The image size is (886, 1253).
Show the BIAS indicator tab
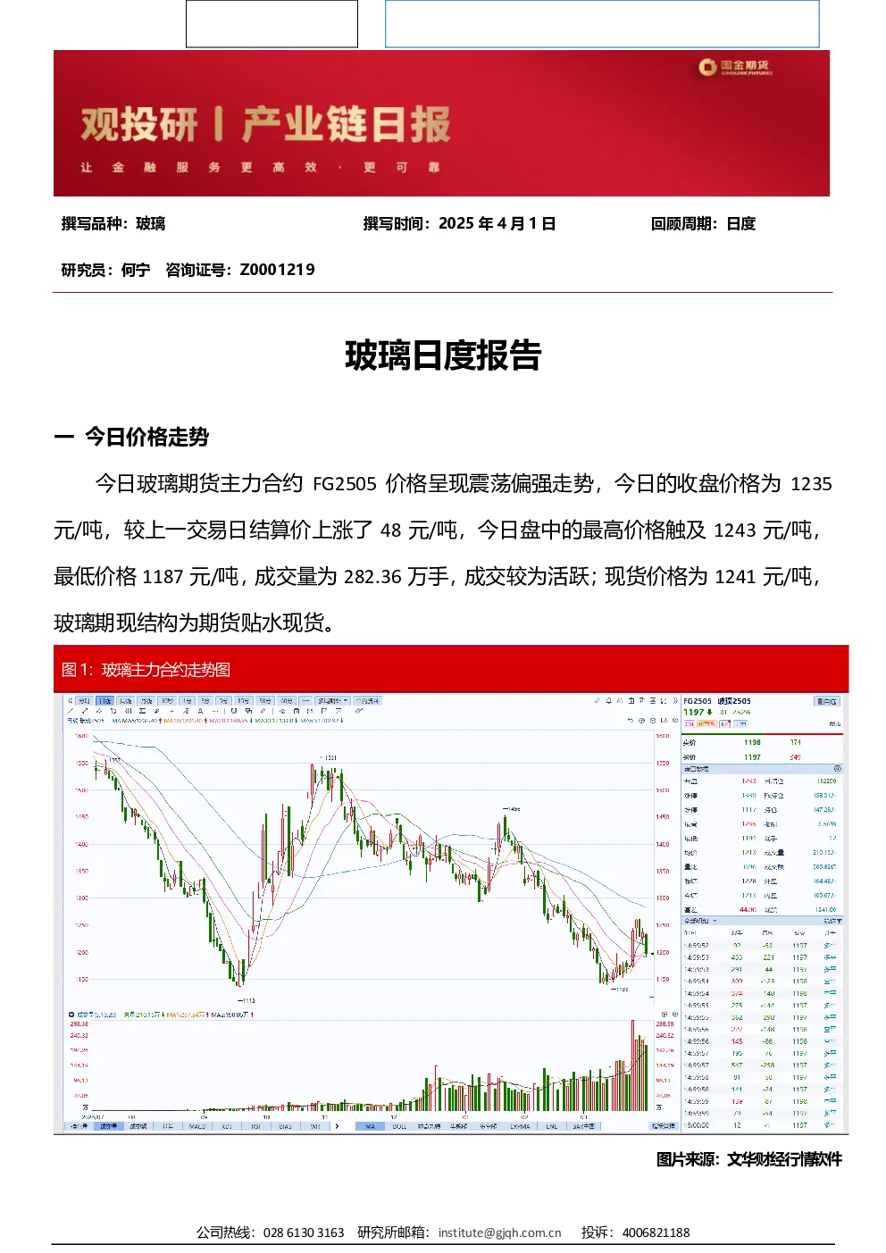[x=285, y=1127]
